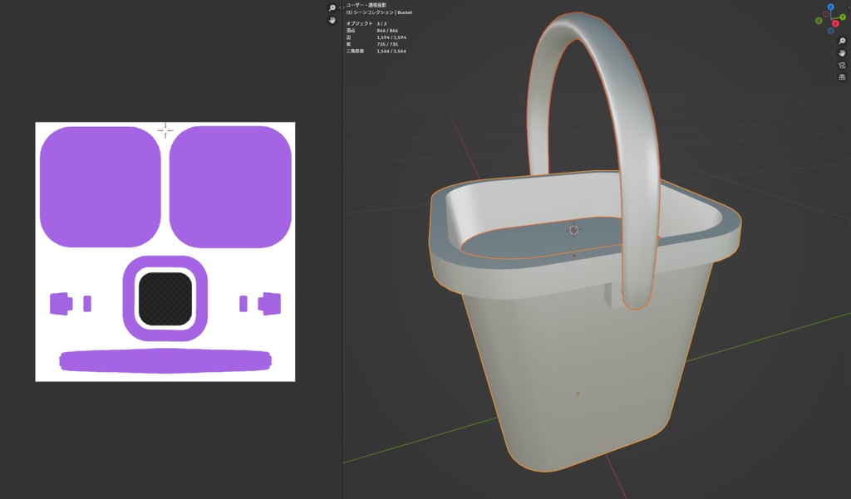Click the camera view icon in viewport corner
The height and width of the screenshot is (499, 851).
(x=842, y=66)
